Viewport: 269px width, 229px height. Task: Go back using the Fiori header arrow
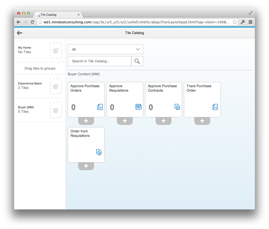pyautogui.click(x=19, y=33)
